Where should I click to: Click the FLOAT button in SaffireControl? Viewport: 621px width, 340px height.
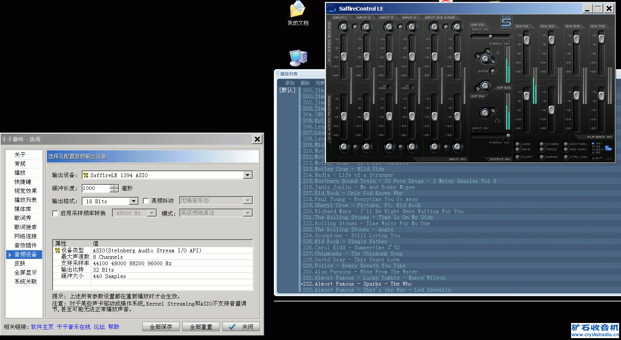tap(518, 157)
